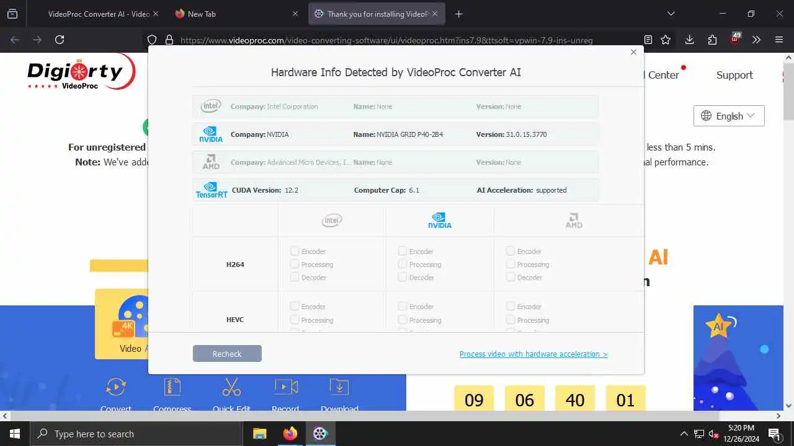Viewport: 794px width, 446px height.
Task: Toggle H264 Intel Encoder checkbox
Action: click(x=295, y=251)
